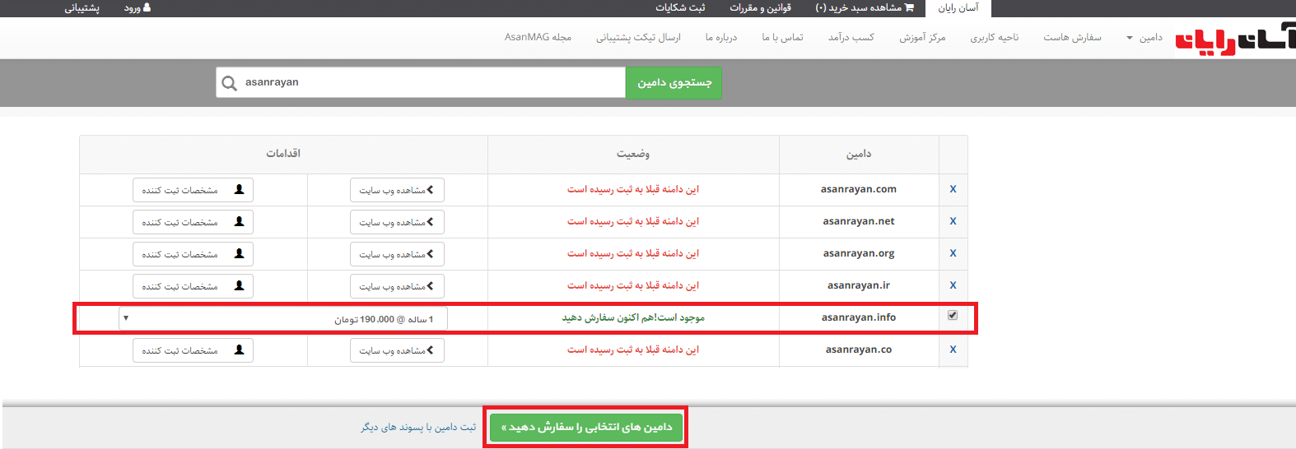The height and width of the screenshot is (449, 1296).
Task: Open ارسال تیکت پشتیبانی menu item
Action: [x=638, y=38]
